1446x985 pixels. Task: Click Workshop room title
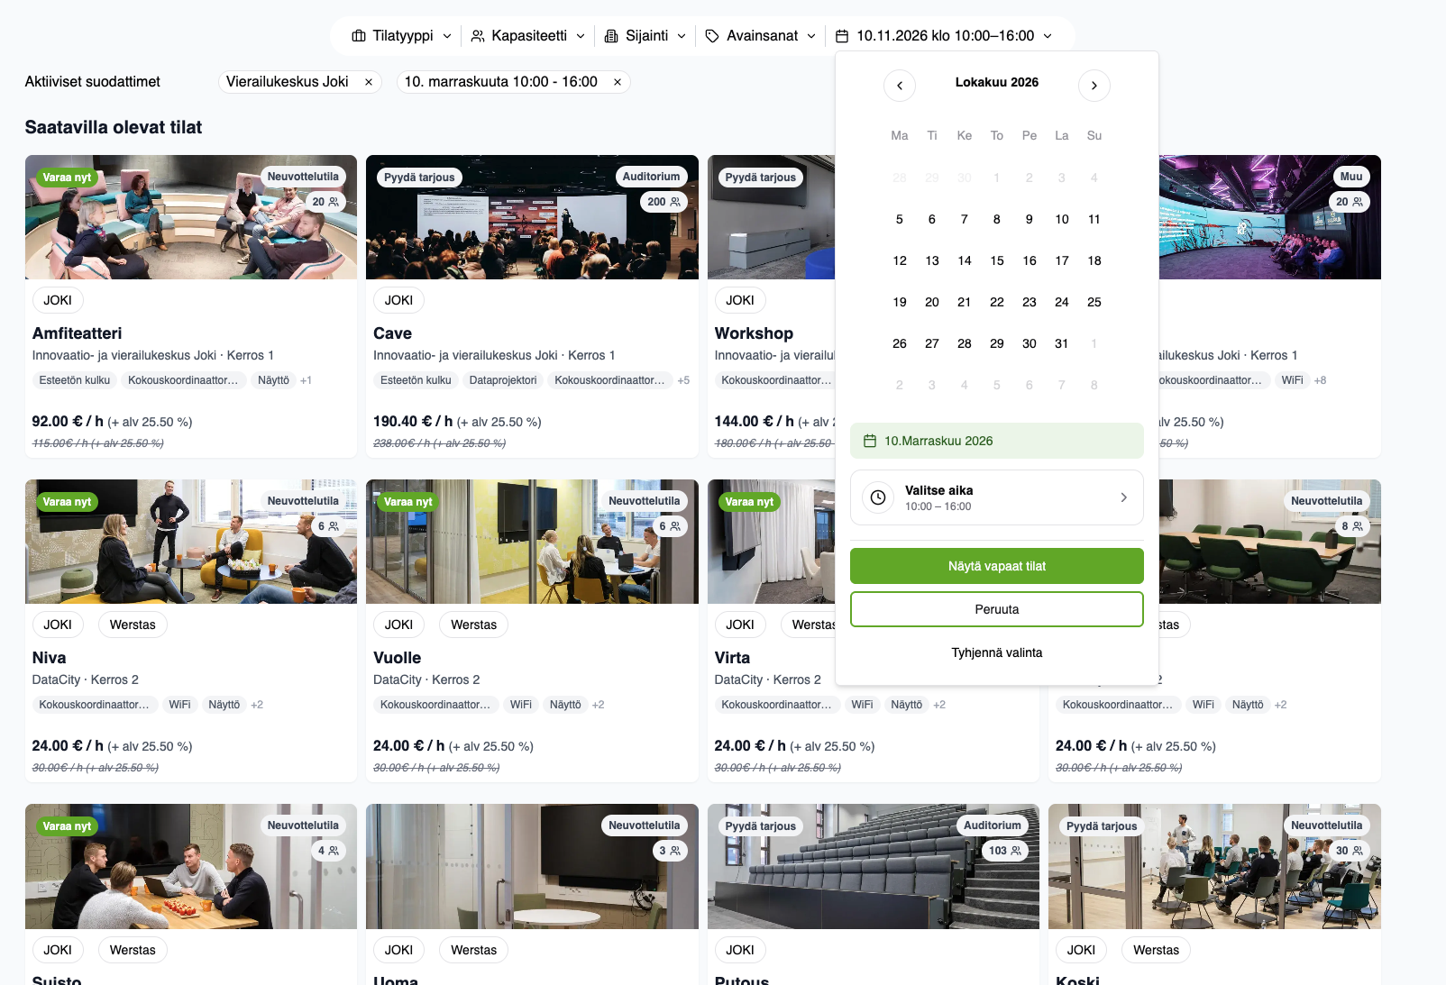(754, 333)
